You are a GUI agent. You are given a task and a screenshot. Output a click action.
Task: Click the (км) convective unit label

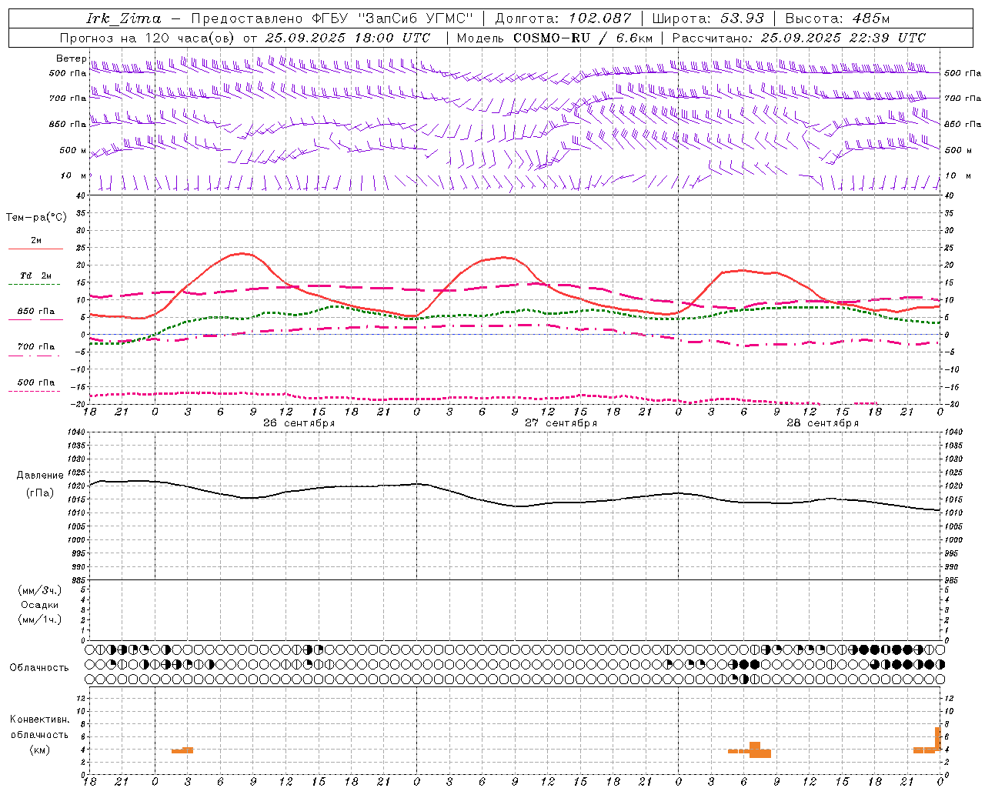40,750
